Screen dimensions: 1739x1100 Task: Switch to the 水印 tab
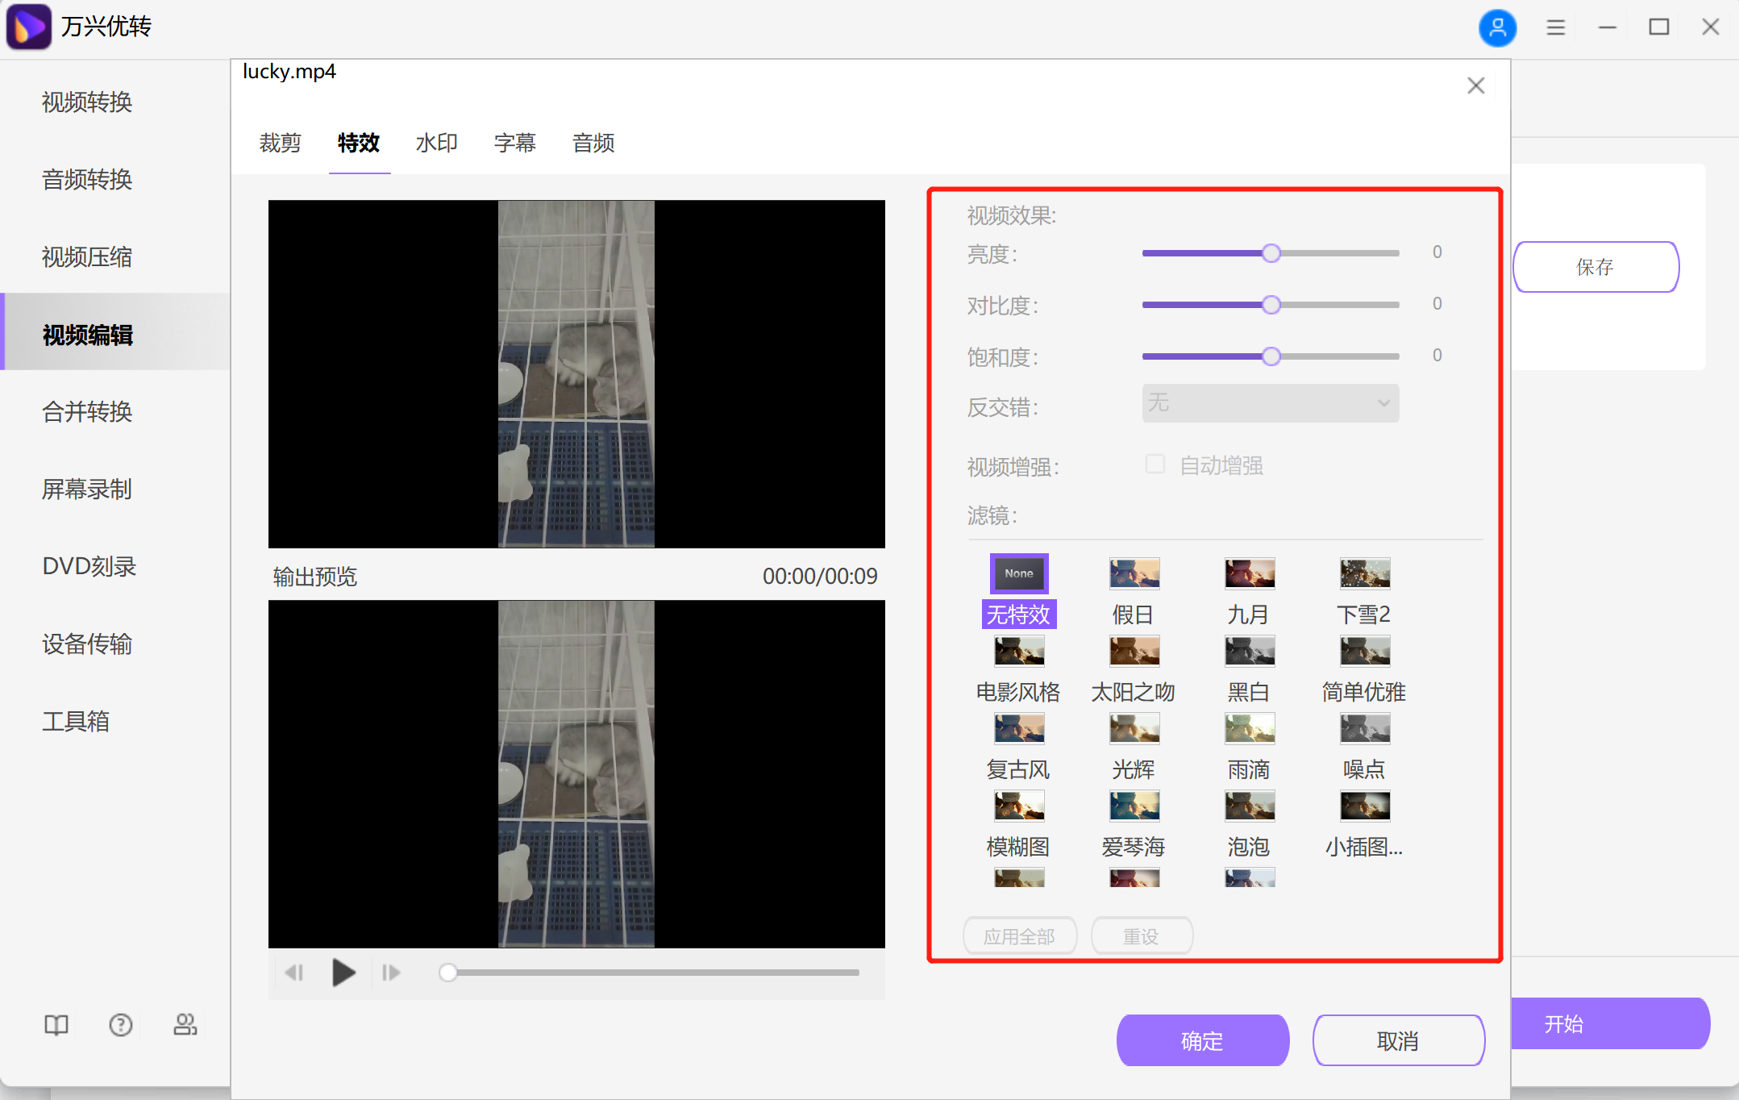(x=436, y=143)
